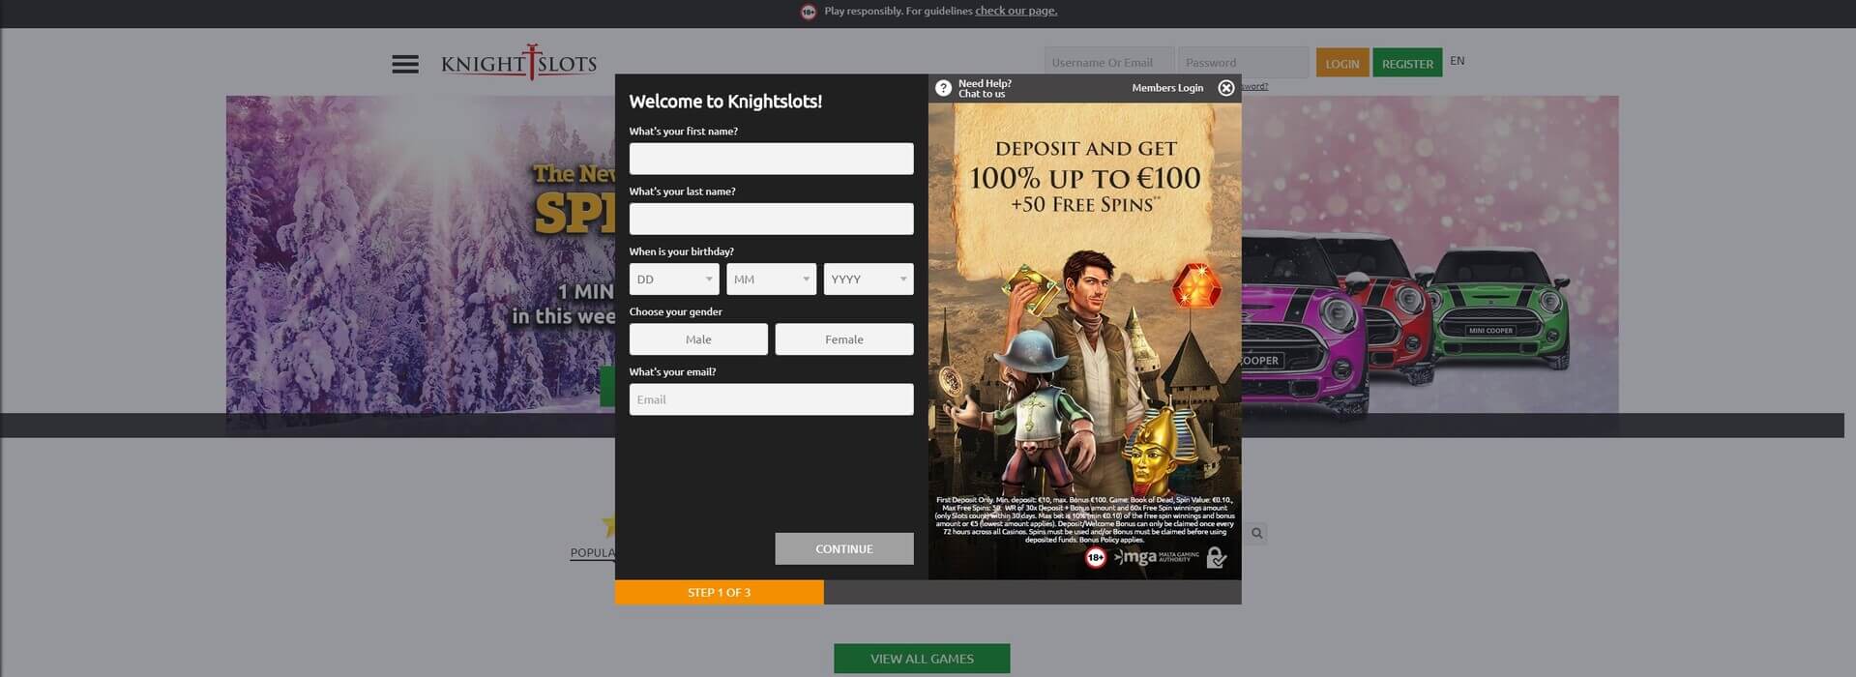Select Male gender option

coord(698,339)
